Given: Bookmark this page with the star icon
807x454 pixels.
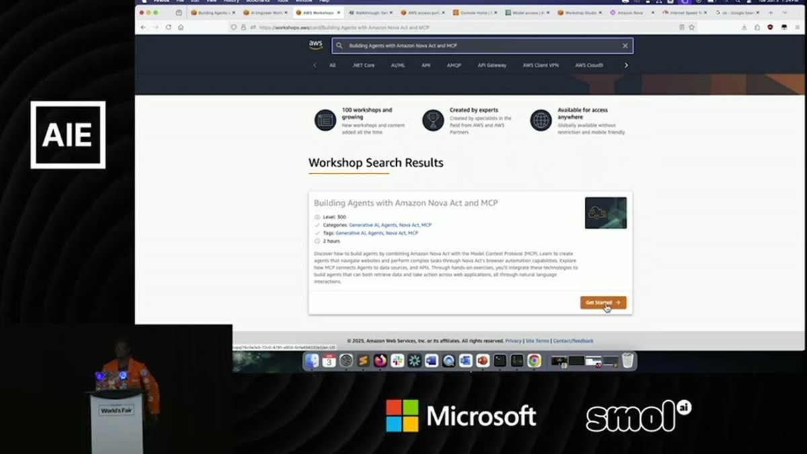Looking at the screenshot, I should 691,27.
